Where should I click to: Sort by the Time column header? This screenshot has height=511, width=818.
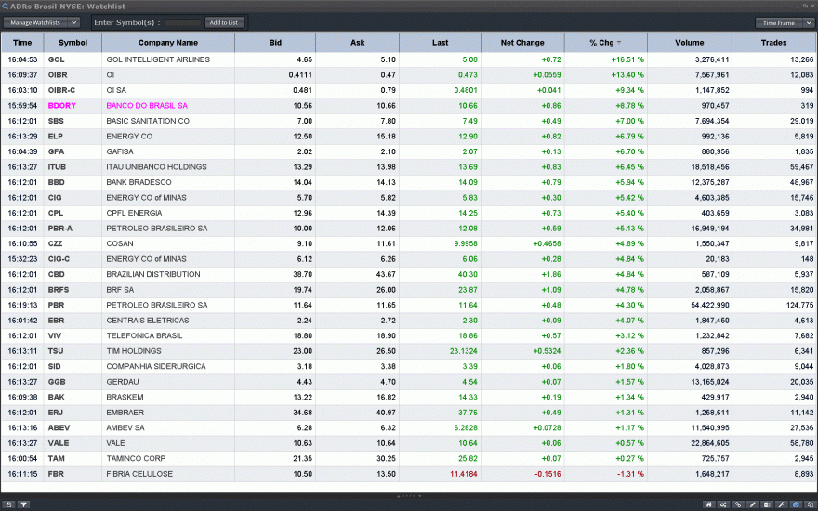22,43
